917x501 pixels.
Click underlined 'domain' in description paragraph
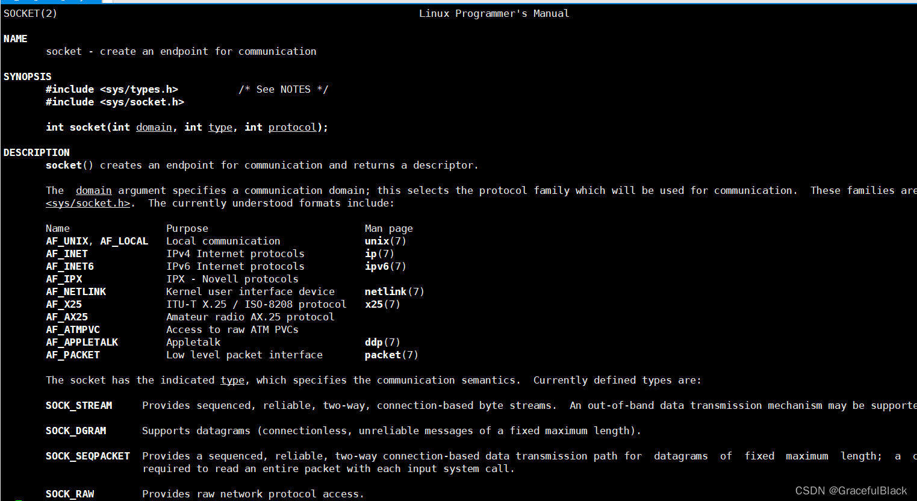94,190
